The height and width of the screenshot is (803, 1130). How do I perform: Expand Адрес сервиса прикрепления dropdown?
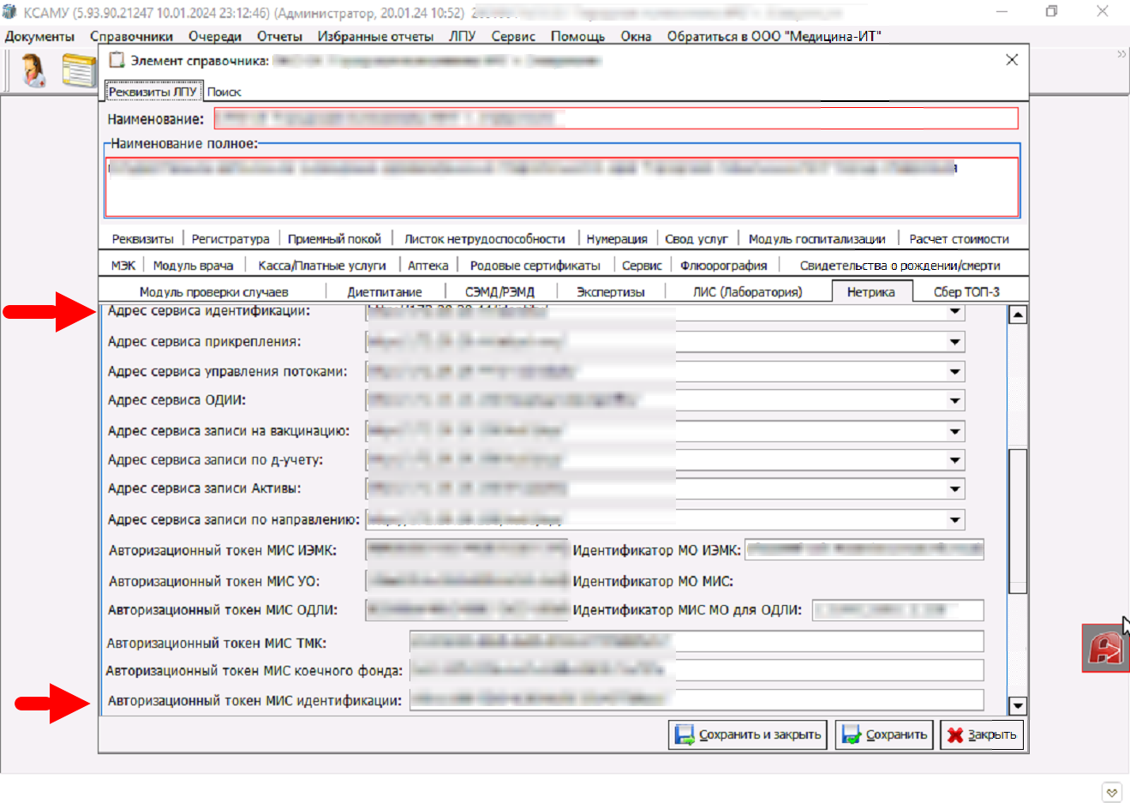coord(954,342)
